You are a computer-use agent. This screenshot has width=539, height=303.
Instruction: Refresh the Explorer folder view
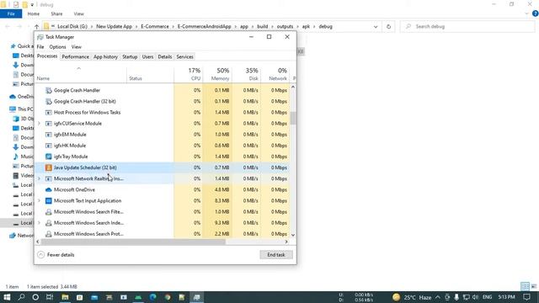click(388, 26)
